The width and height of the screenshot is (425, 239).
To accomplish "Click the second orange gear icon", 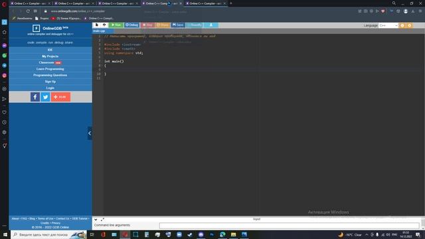I will (409, 25).
